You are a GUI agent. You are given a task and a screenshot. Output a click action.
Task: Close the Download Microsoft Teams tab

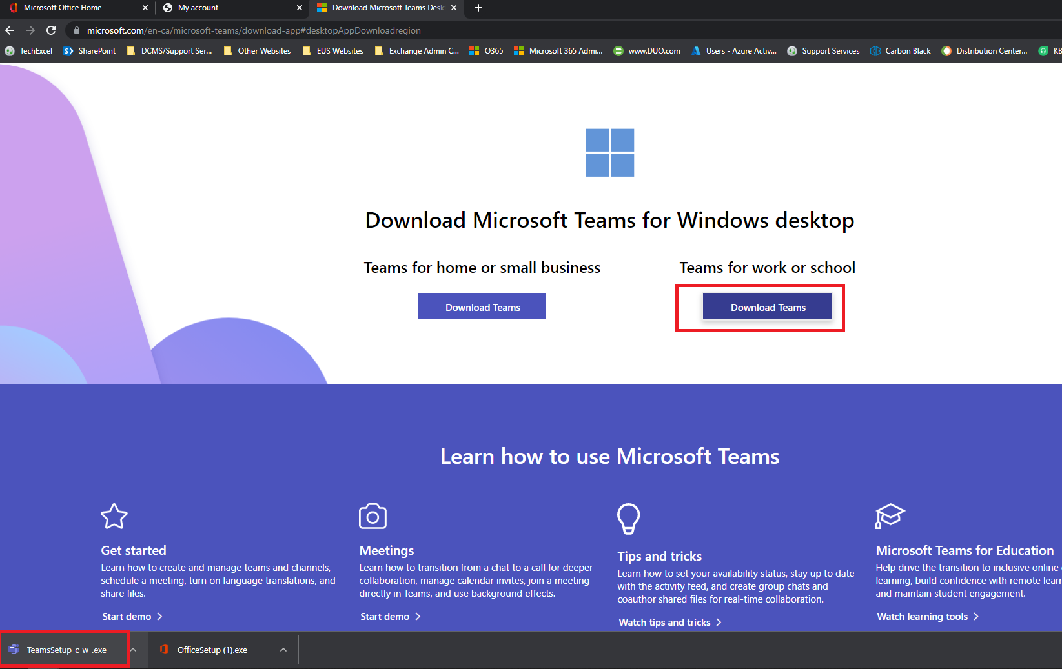454,8
